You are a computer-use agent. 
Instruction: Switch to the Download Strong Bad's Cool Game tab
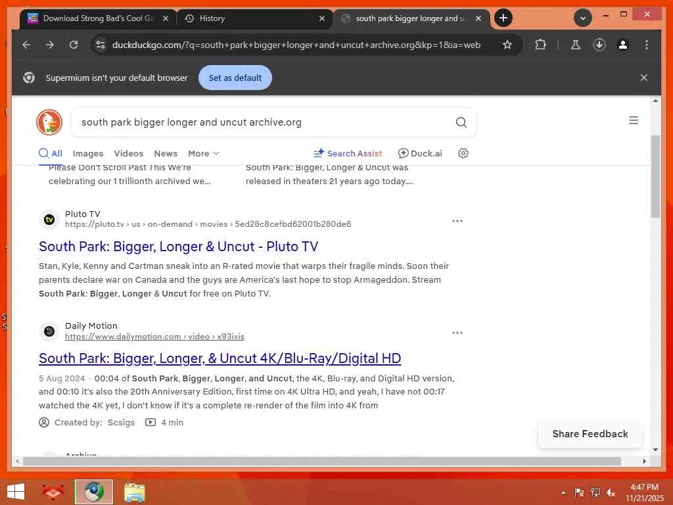(x=98, y=18)
